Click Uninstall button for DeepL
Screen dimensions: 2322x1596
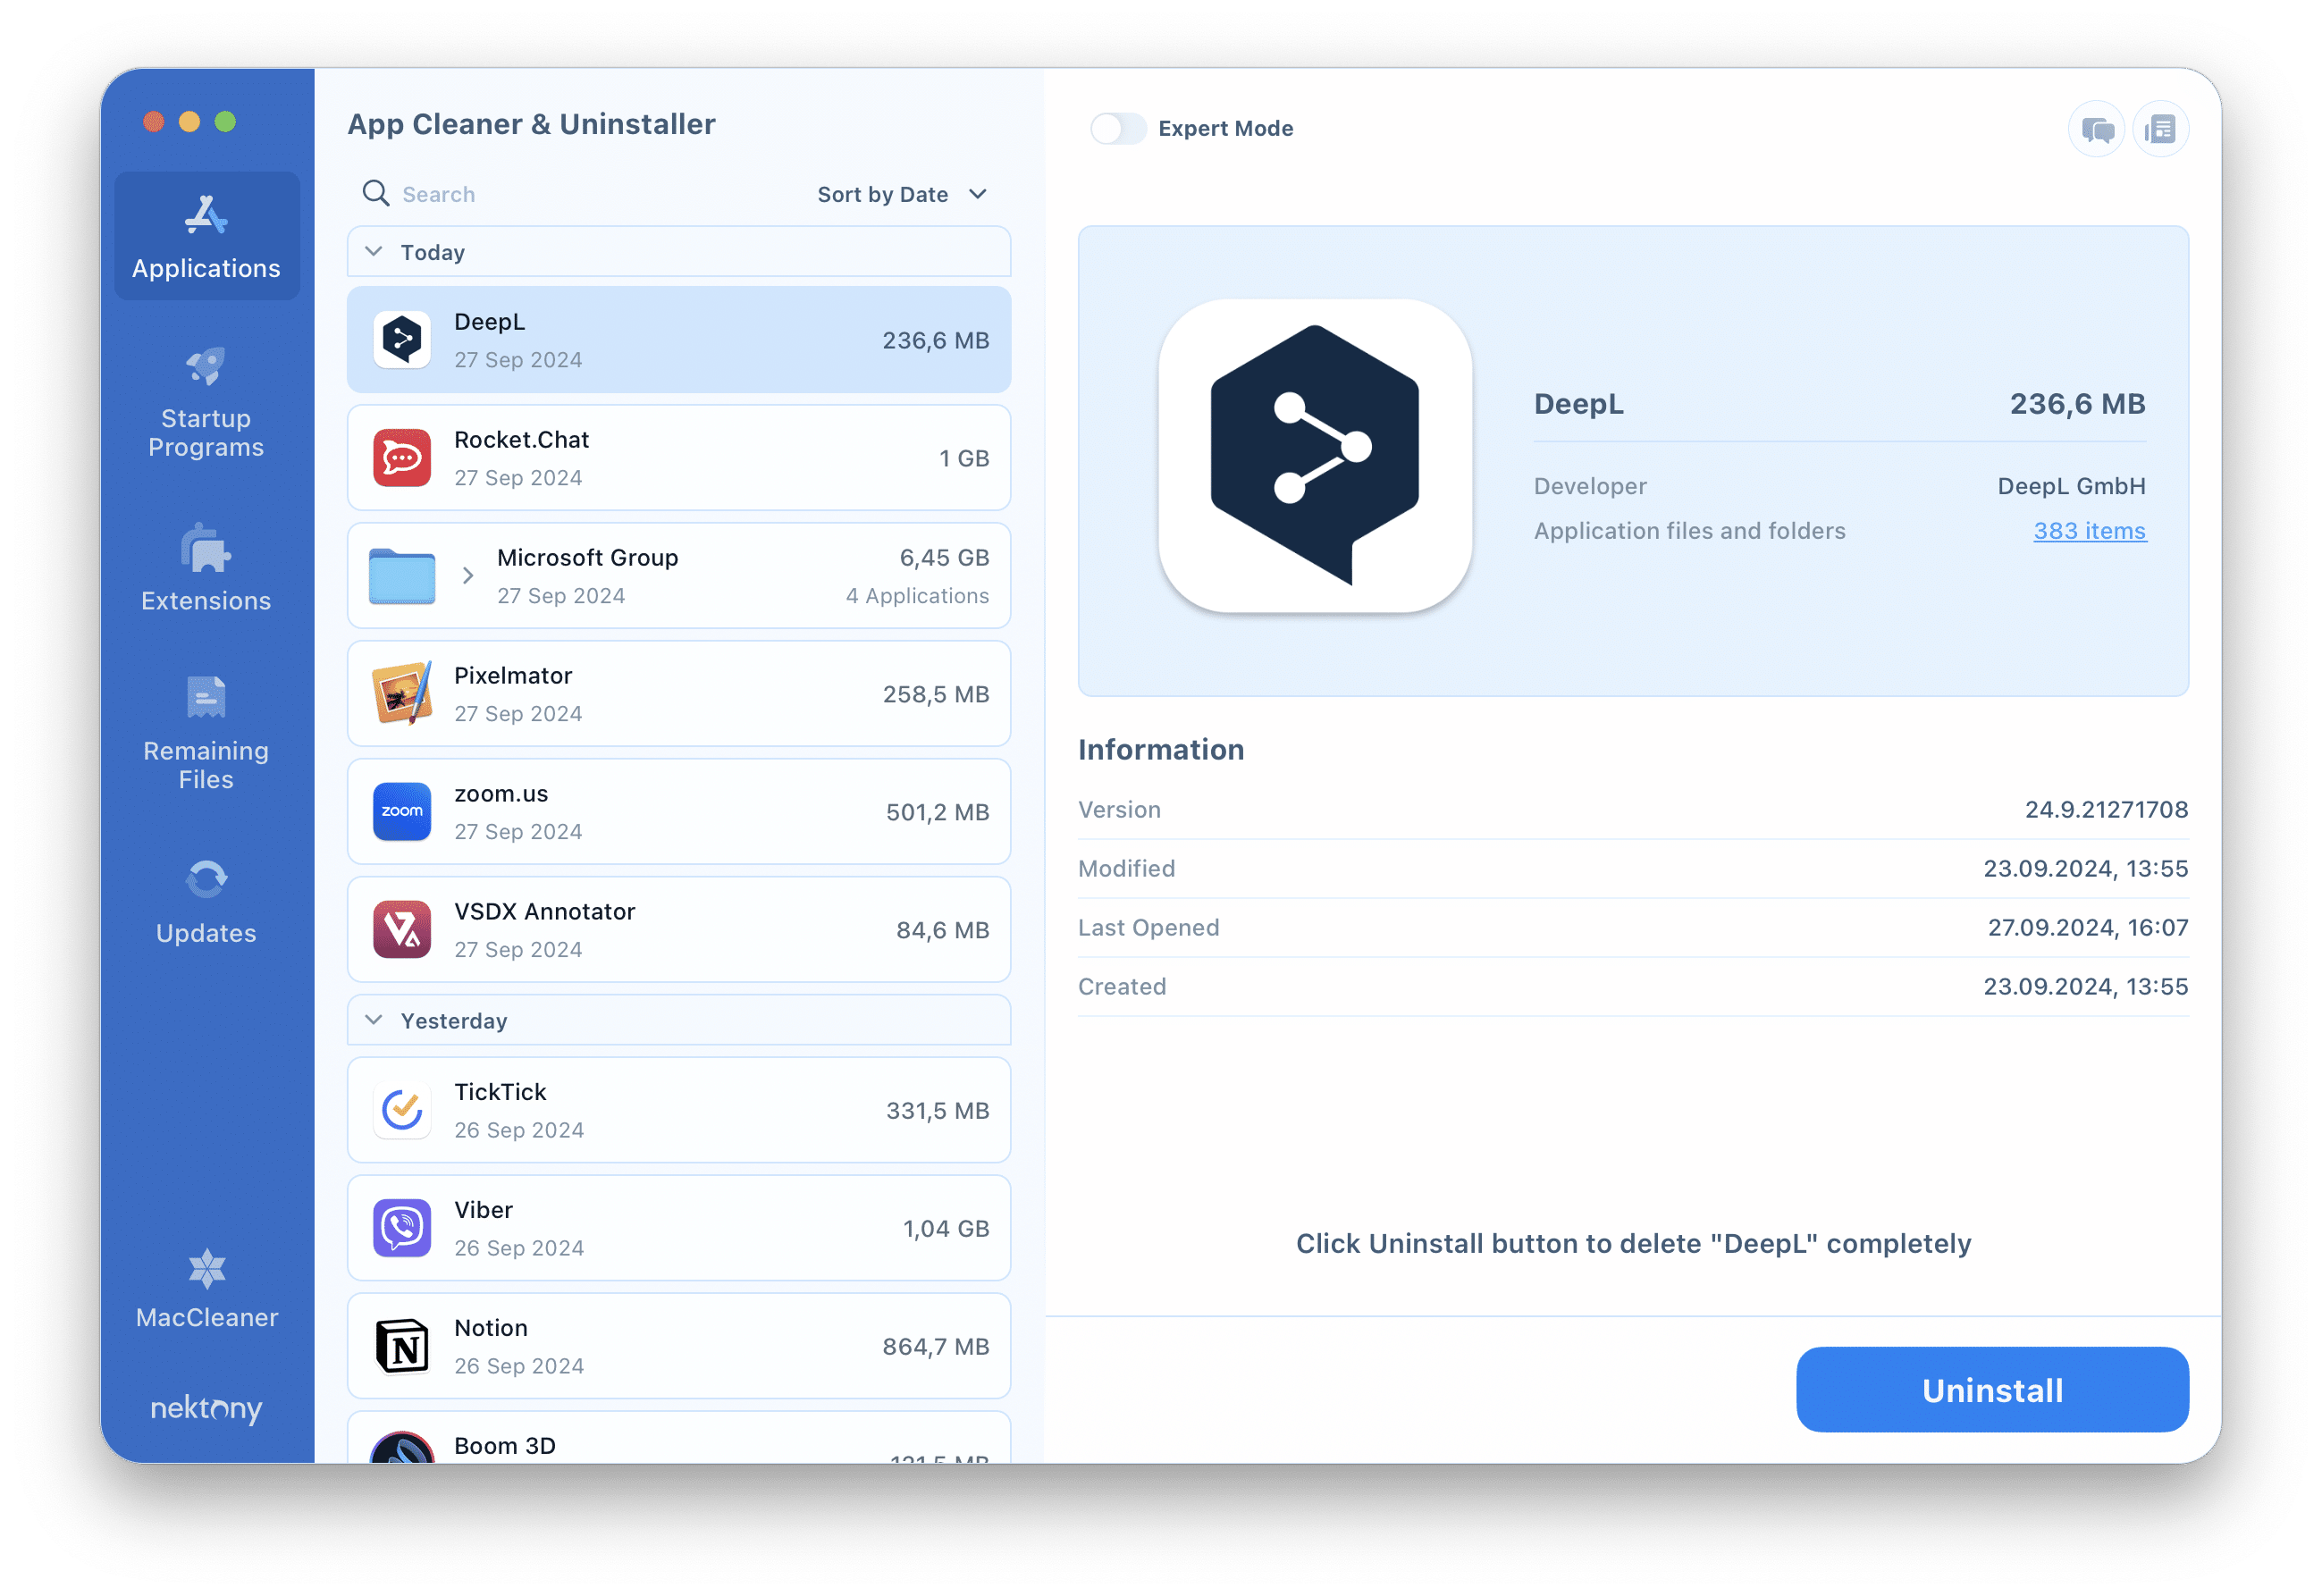[x=1992, y=1390]
